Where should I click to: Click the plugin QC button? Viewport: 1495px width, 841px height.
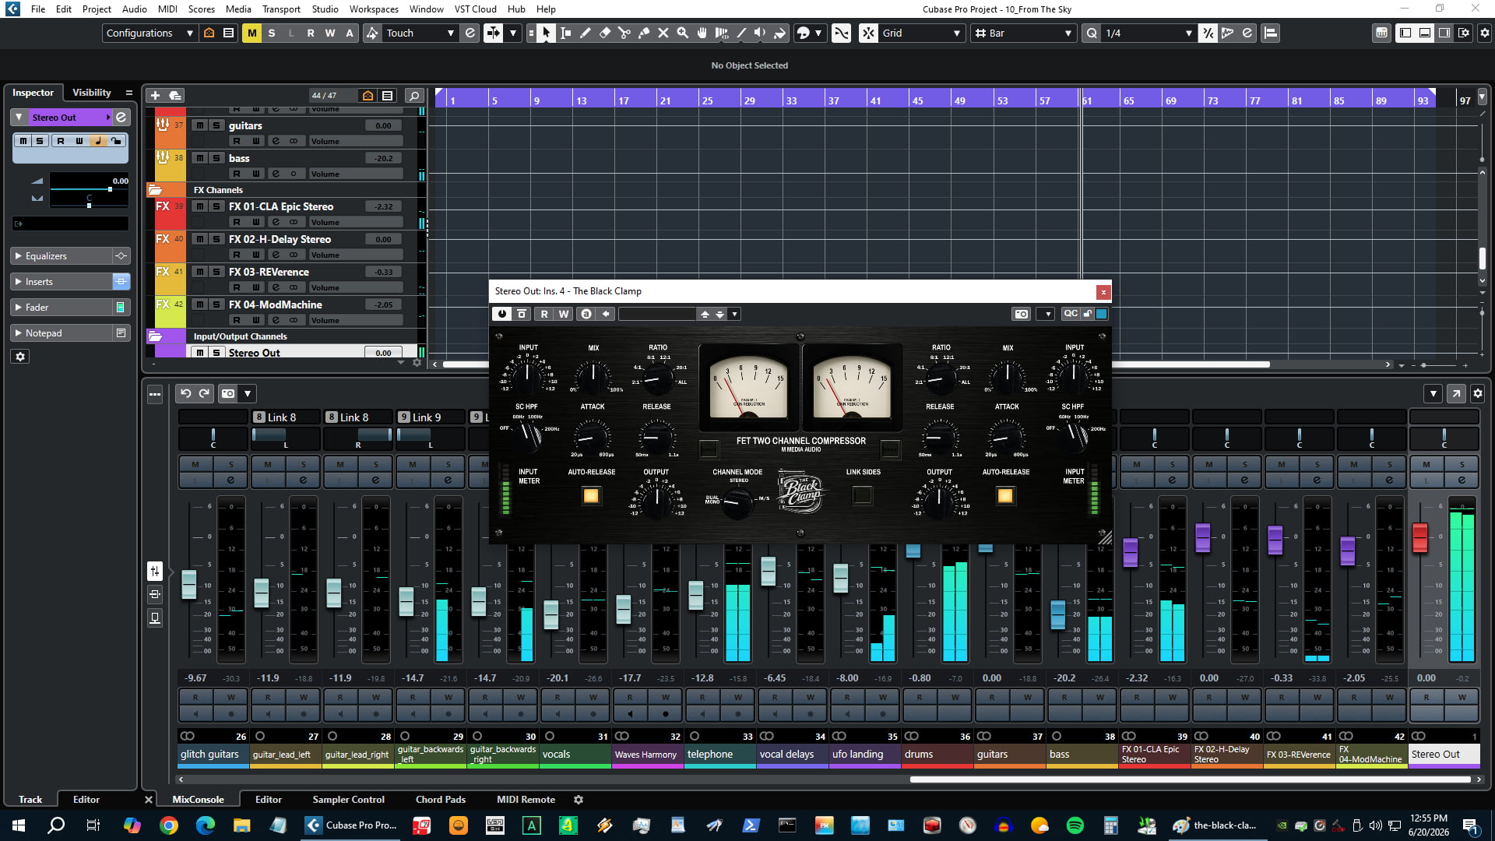click(x=1071, y=314)
